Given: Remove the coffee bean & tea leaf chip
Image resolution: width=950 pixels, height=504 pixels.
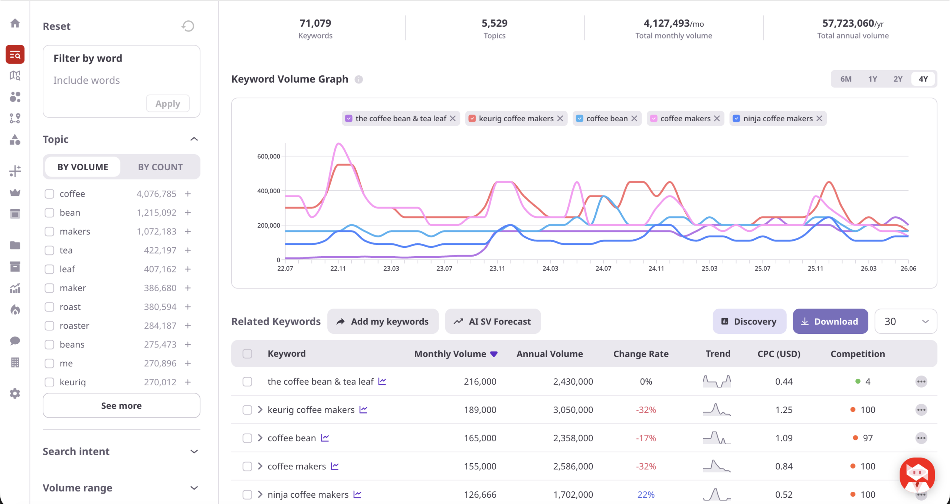Looking at the screenshot, I should pyautogui.click(x=453, y=118).
